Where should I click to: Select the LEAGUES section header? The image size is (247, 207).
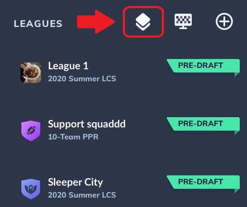pyautogui.click(x=38, y=24)
